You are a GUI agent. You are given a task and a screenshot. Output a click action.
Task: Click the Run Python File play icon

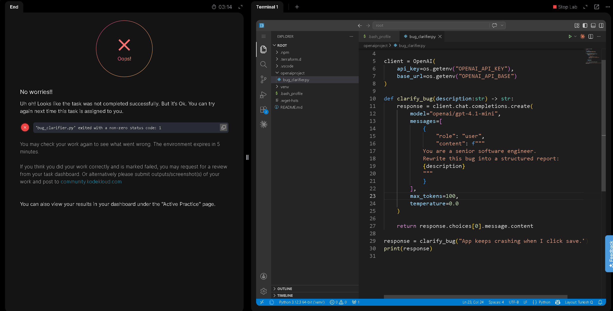coord(570,36)
